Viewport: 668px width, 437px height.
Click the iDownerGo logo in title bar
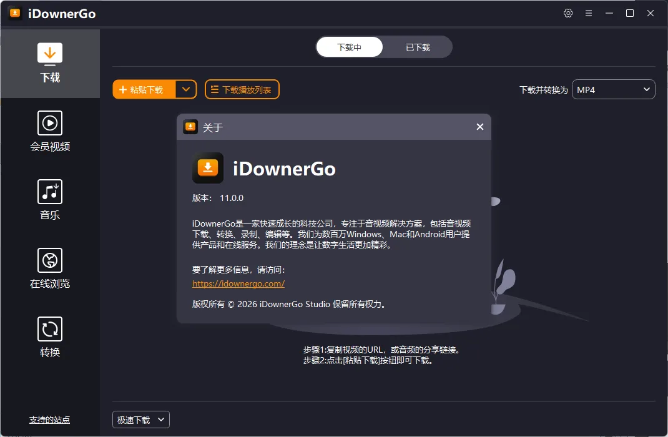click(15, 13)
